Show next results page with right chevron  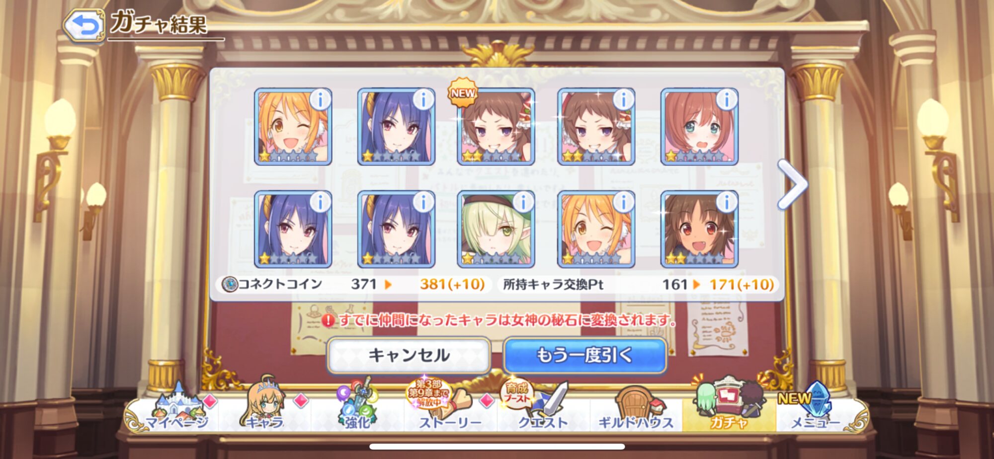click(792, 184)
